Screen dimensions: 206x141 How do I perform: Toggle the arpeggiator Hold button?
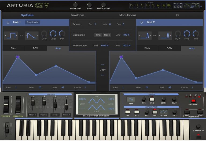(137, 112)
